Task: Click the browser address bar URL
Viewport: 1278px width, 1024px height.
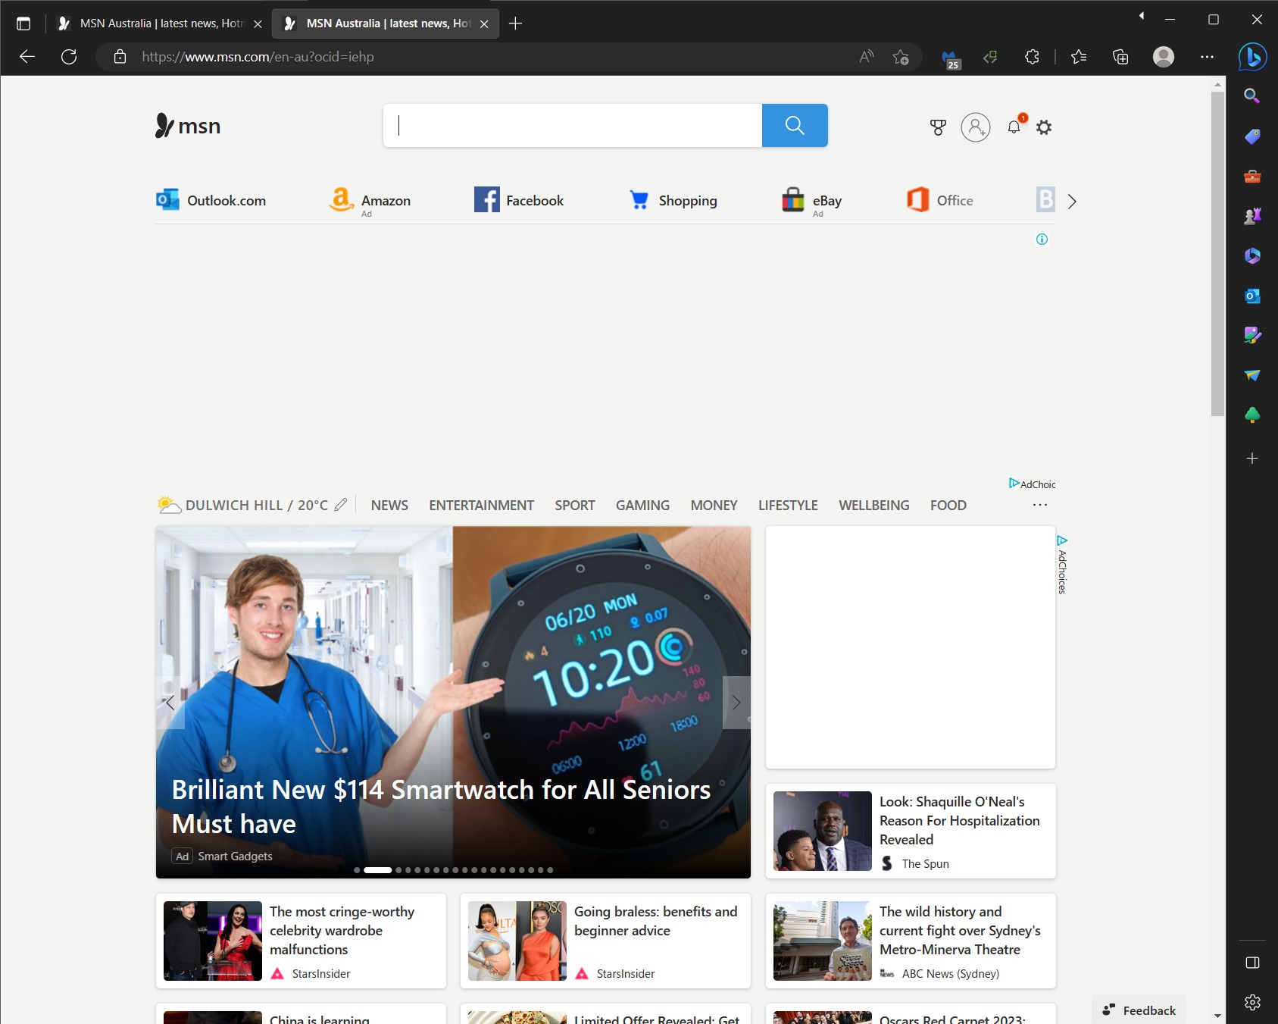Action: tap(258, 57)
